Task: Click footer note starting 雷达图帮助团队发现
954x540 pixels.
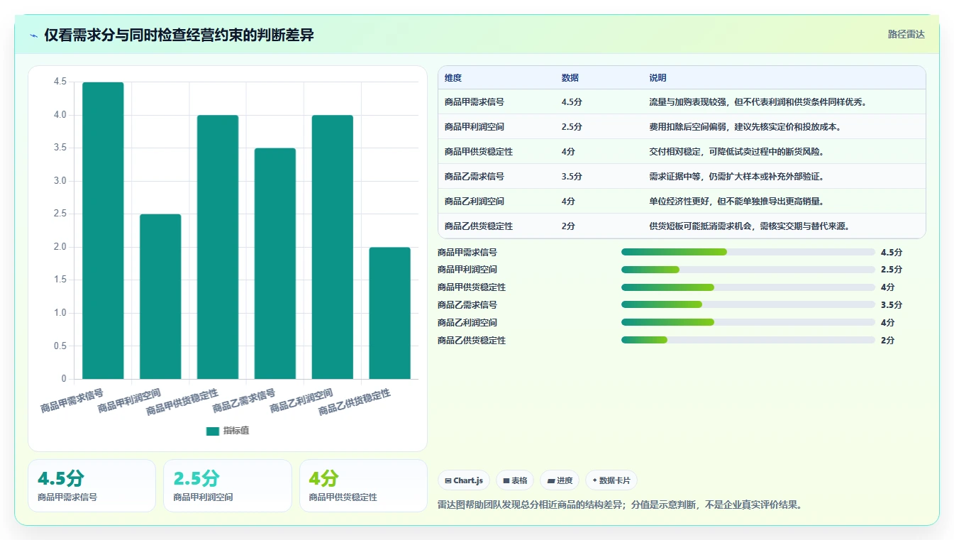Action: (x=621, y=505)
